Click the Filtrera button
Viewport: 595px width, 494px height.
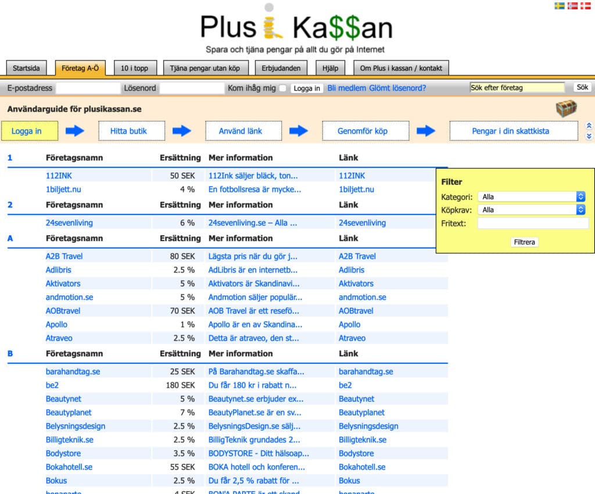[x=524, y=242]
